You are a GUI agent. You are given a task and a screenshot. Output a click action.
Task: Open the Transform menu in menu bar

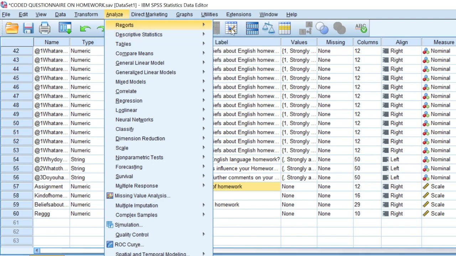[x=86, y=14]
